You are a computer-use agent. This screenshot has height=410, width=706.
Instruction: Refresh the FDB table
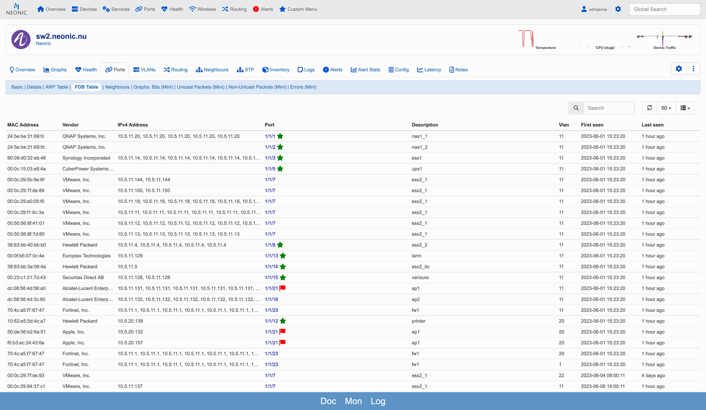click(650, 108)
